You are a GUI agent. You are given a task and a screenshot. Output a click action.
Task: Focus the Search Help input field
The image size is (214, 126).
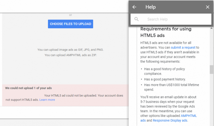coord(171,19)
